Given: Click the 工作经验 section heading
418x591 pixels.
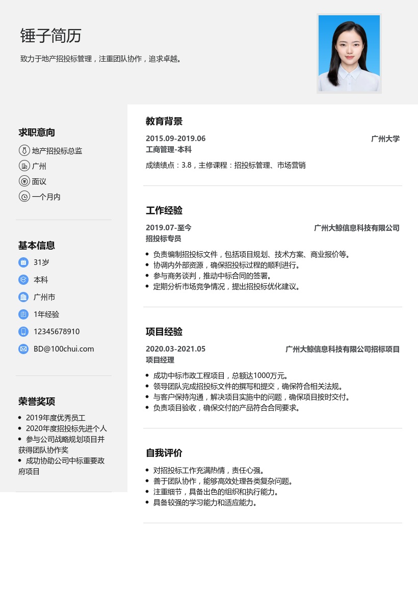Looking at the screenshot, I should (164, 210).
